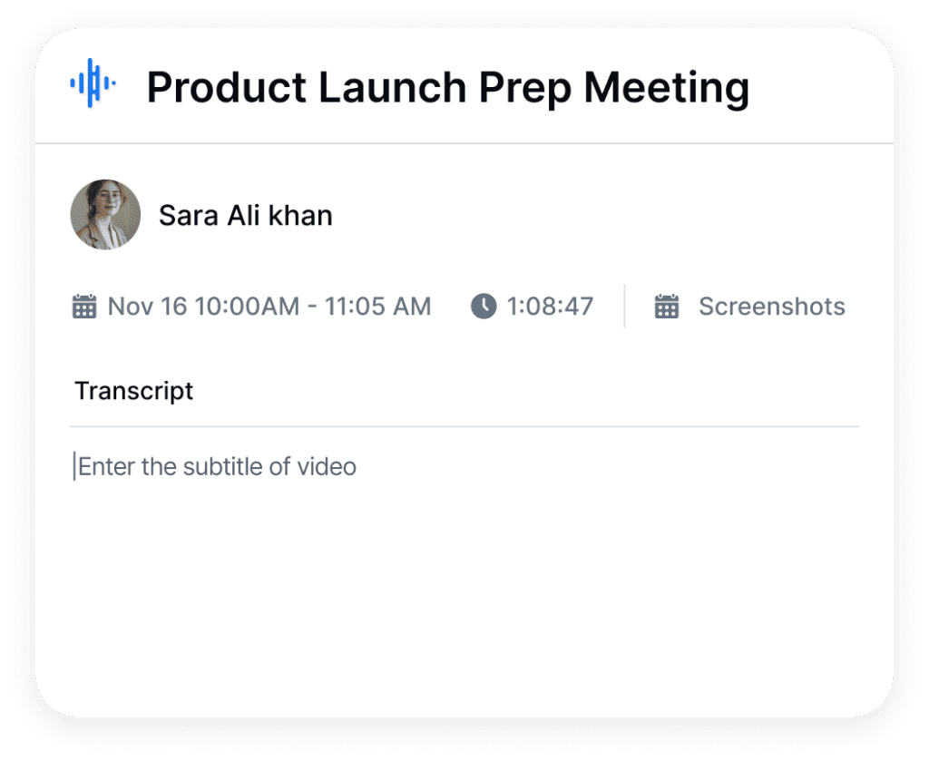Image resolution: width=929 pixels, height=760 pixels.
Task: Click the vertical divider before Screenshots
Action: 624,307
